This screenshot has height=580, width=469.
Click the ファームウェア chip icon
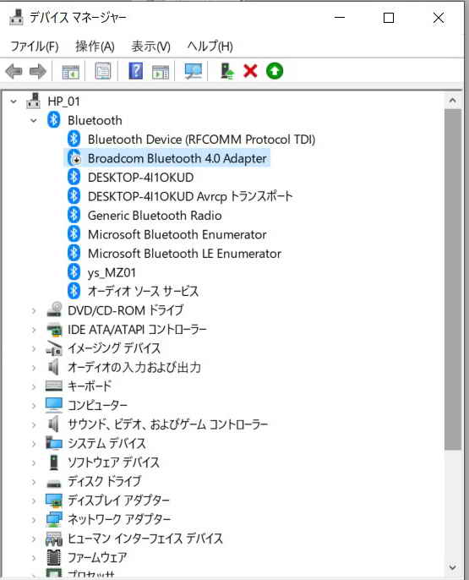coord(54,557)
